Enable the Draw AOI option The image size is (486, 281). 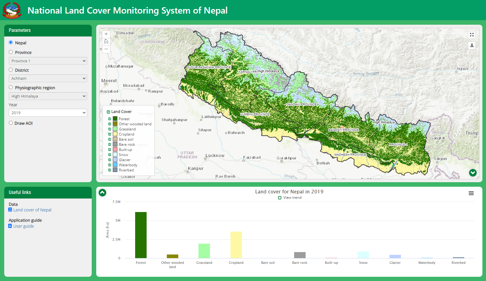(11, 123)
